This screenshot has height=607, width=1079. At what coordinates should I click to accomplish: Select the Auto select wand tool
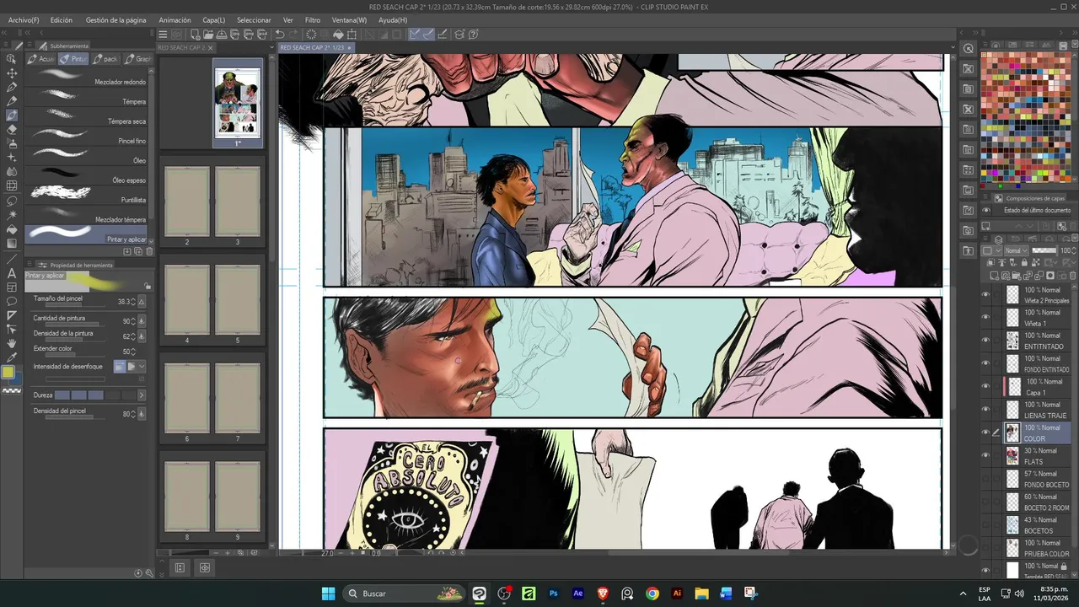coord(12,215)
